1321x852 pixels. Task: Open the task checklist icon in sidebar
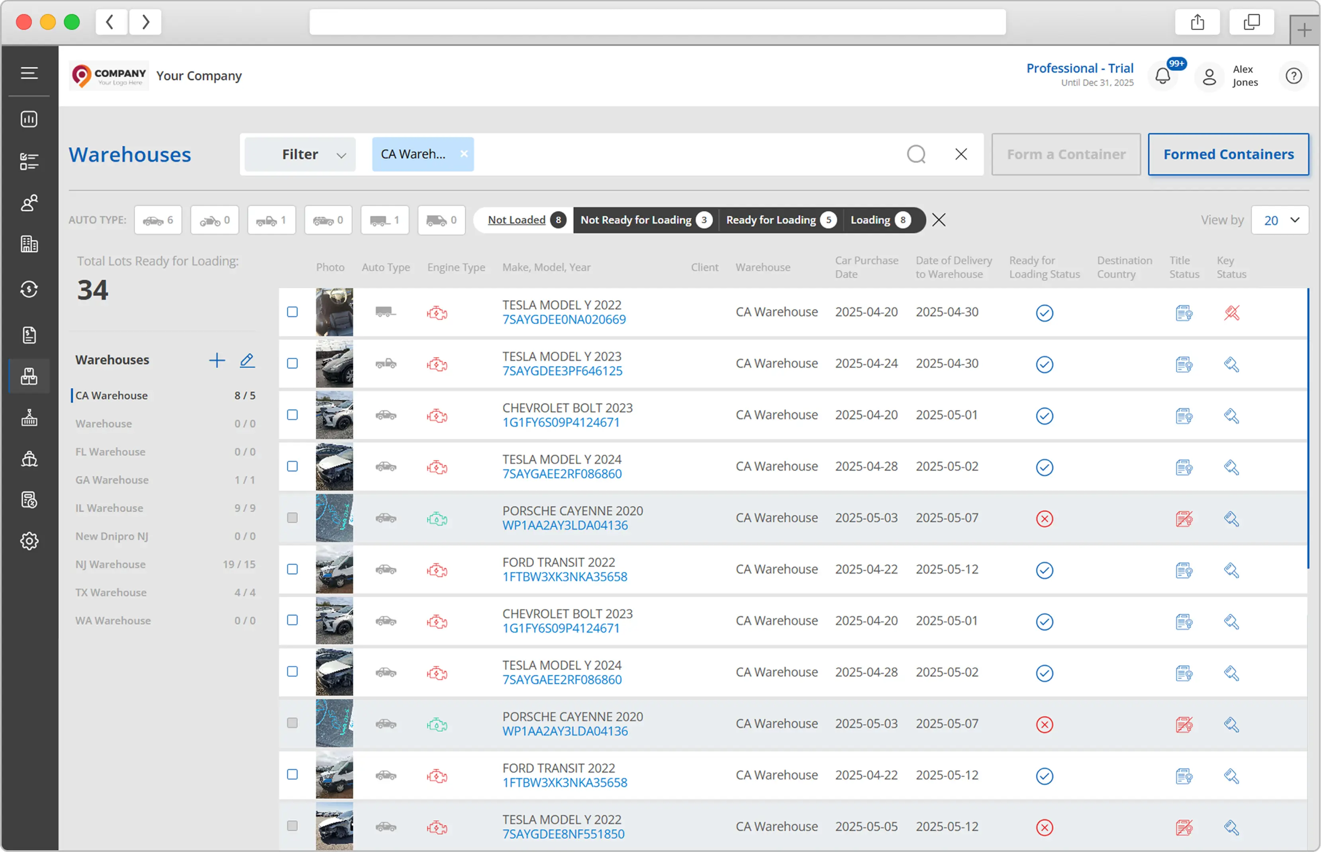(x=29, y=161)
